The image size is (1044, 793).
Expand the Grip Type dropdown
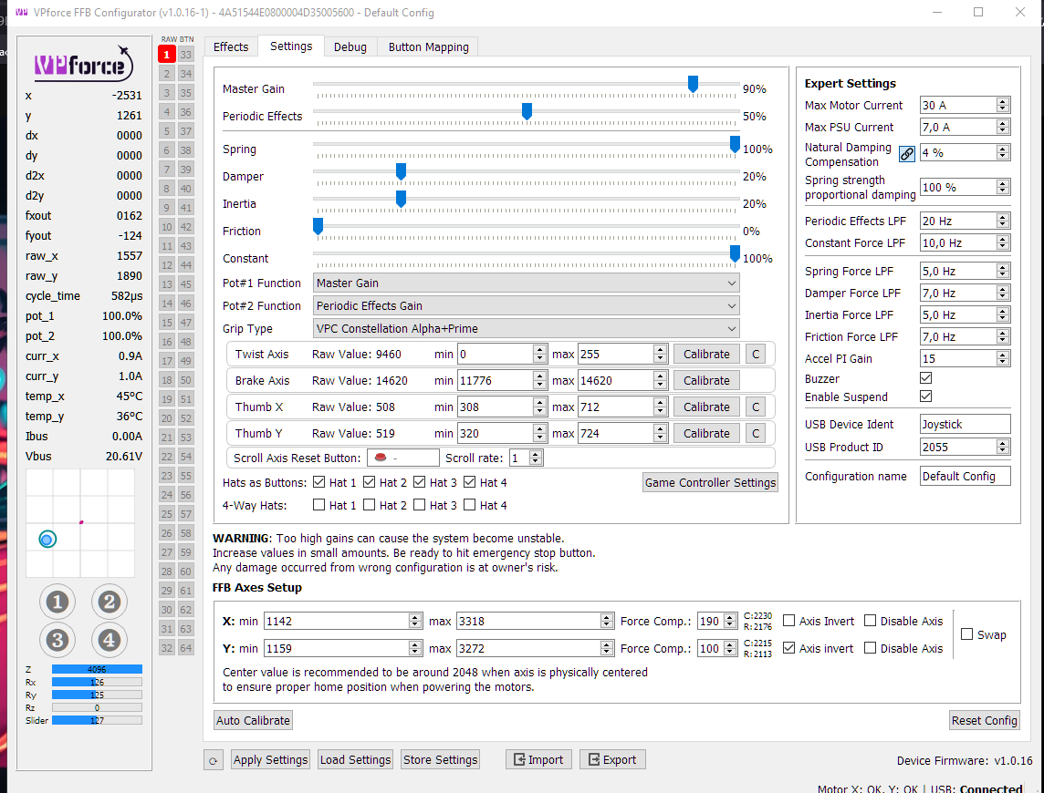tap(526, 329)
